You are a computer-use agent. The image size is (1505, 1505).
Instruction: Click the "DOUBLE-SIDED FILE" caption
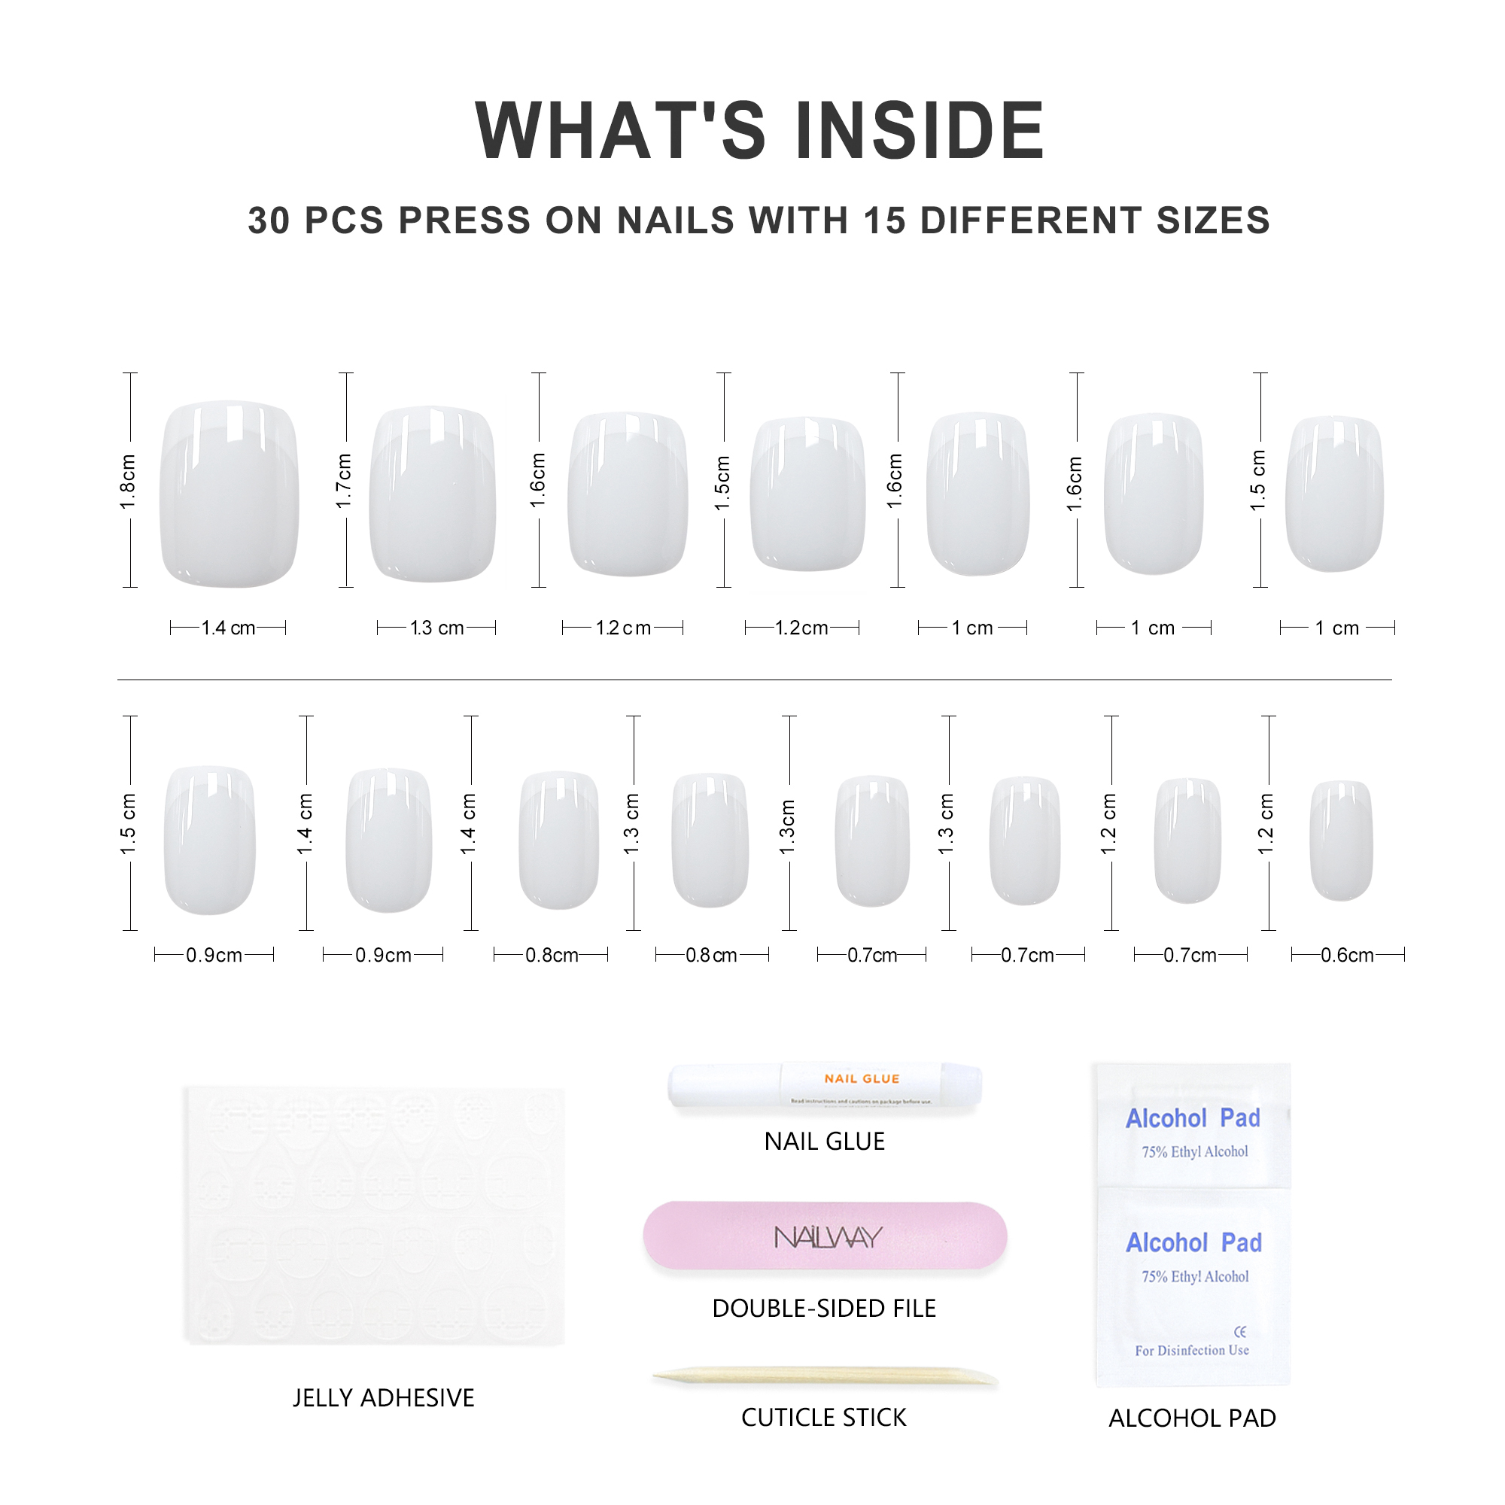click(x=824, y=1309)
